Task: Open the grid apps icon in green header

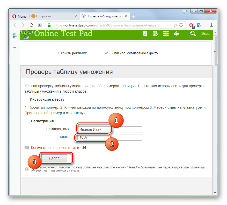Action: pos(166,33)
